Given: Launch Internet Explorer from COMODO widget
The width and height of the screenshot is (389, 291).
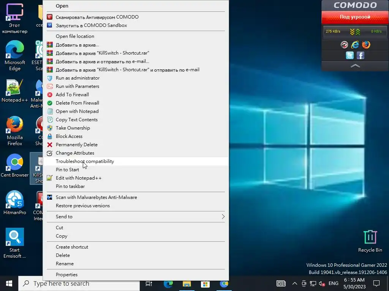Looking at the screenshot, I should coord(355,45).
